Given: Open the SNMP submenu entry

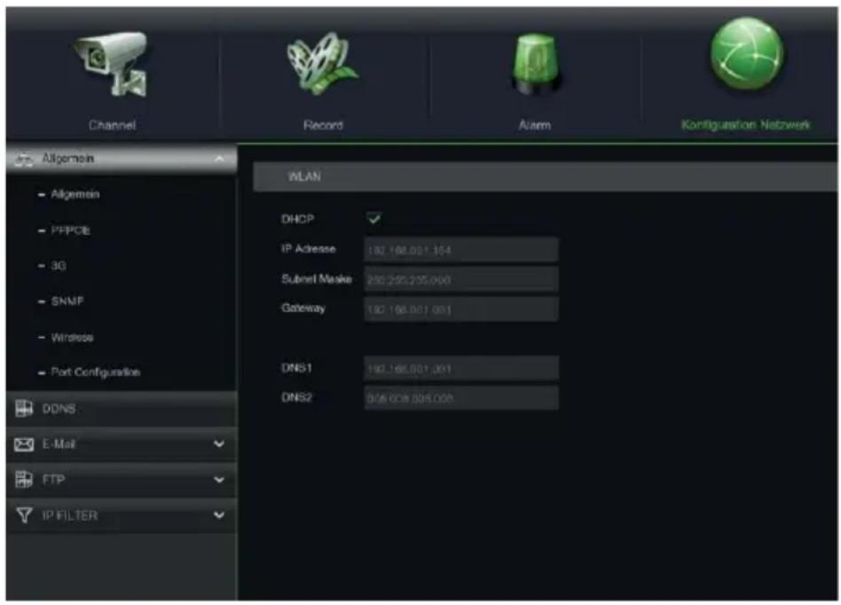Looking at the screenshot, I should pos(67,301).
